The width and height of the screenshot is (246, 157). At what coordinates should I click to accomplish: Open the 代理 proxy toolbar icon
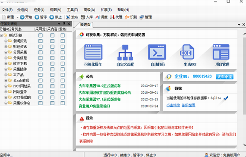(x=112, y=17)
